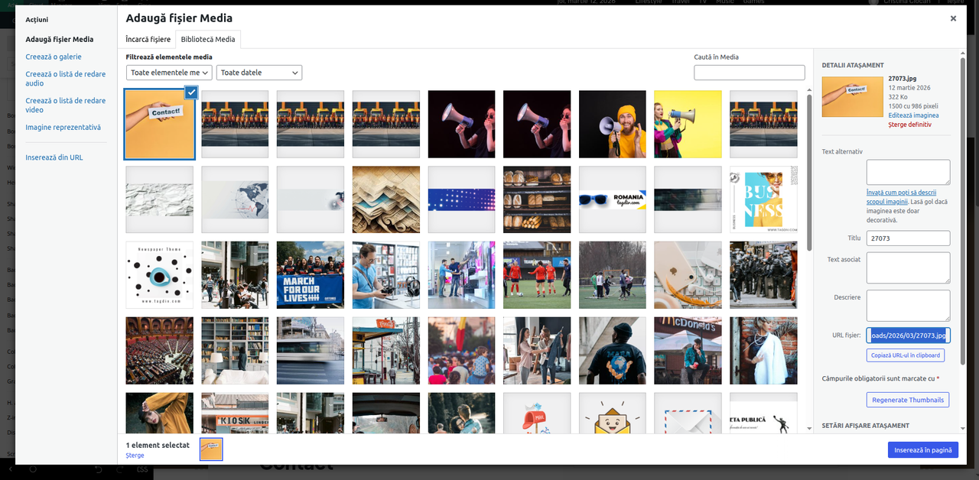Viewport: 979px width, 480px height.
Task: Select the blue dotted banner thumbnail
Action: (x=461, y=199)
